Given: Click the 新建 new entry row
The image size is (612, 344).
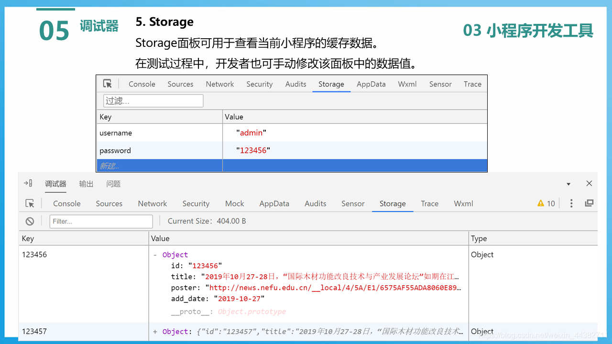Looking at the screenshot, I should (292, 166).
